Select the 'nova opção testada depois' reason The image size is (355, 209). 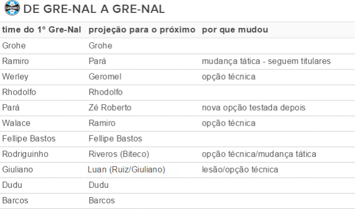tap(254, 108)
